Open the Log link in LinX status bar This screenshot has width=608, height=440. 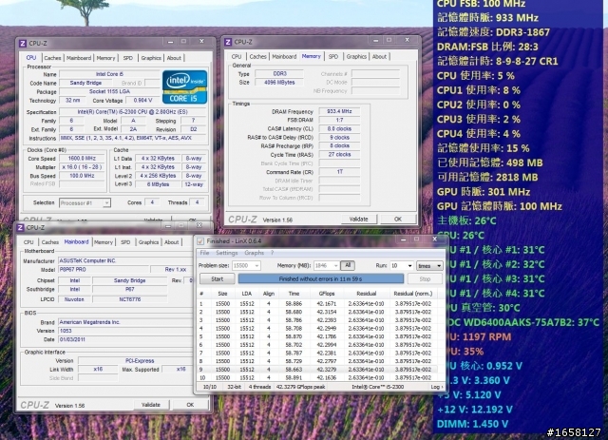(436, 387)
